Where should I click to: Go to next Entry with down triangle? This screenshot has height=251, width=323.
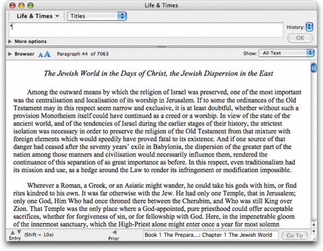click(x=19, y=232)
